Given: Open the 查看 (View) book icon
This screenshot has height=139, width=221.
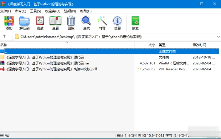Looking at the screenshot, I should pos(55,21).
